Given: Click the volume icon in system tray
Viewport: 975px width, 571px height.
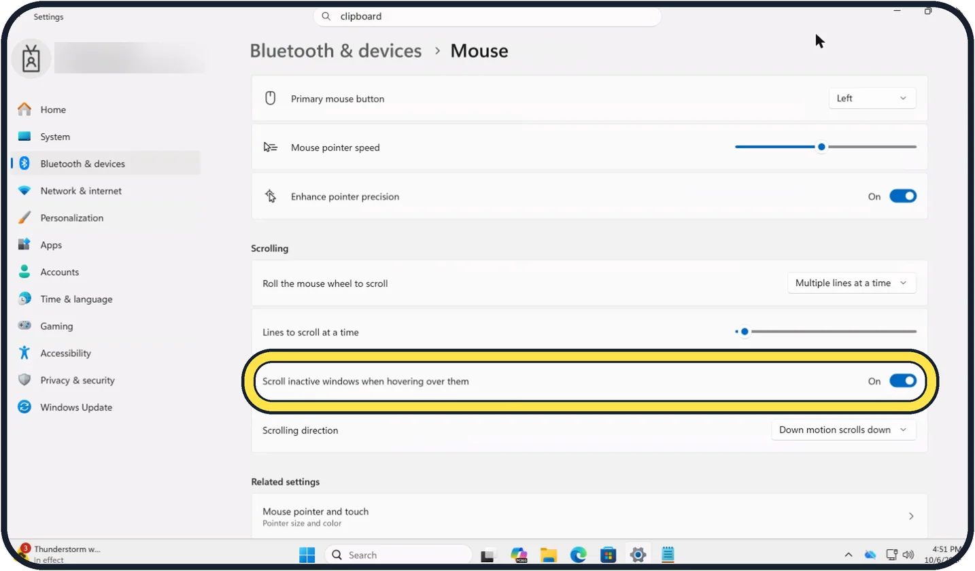Looking at the screenshot, I should click(908, 555).
